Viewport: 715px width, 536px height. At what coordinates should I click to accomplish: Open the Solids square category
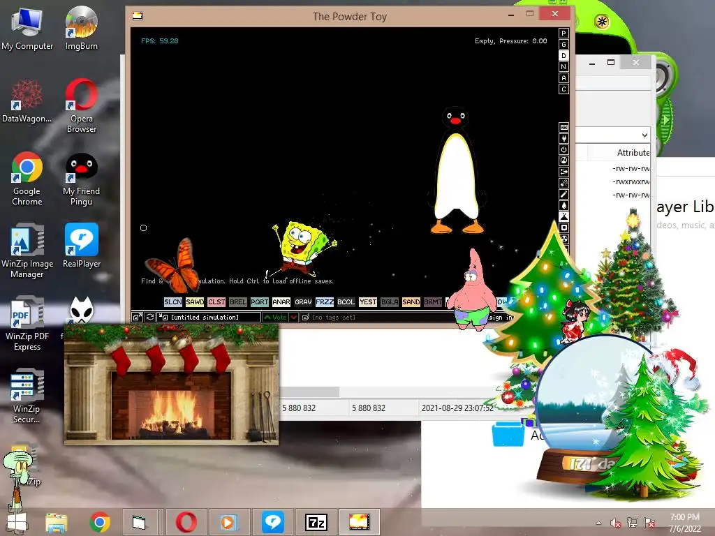tap(563, 228)
